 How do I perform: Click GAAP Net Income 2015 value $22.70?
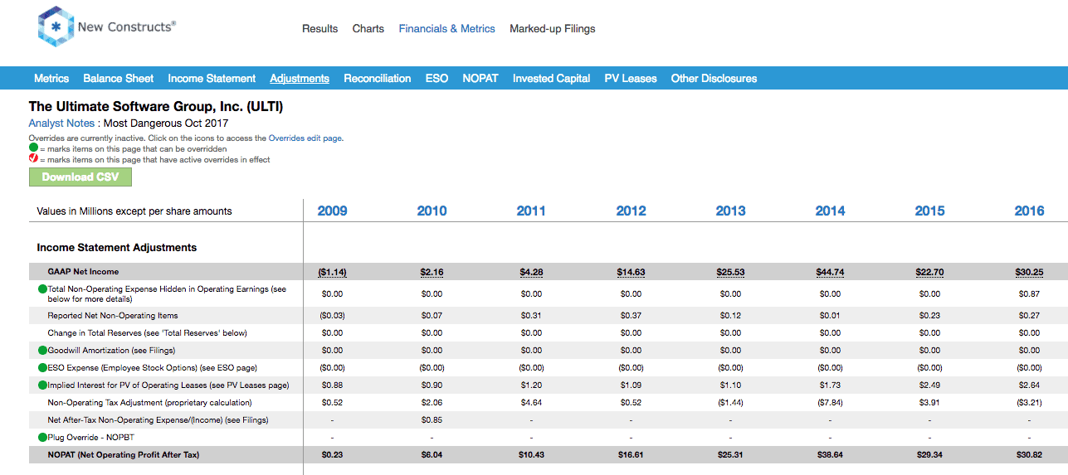tap(929, 272)
